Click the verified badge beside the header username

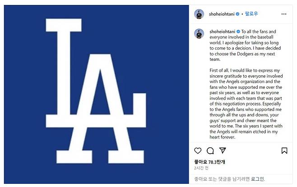click(239, 14)
